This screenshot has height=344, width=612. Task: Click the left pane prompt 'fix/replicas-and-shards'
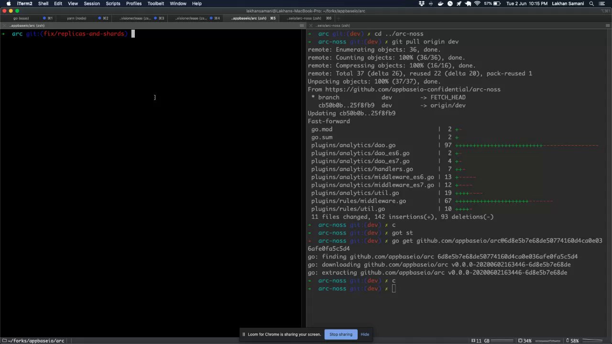click(84, 34)
